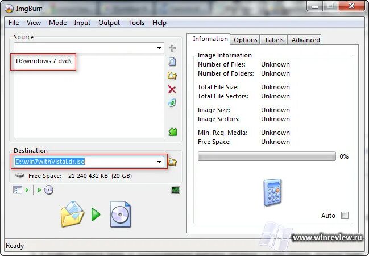
Task: Click the Image Sectors label
Action: tap(219, 119)
